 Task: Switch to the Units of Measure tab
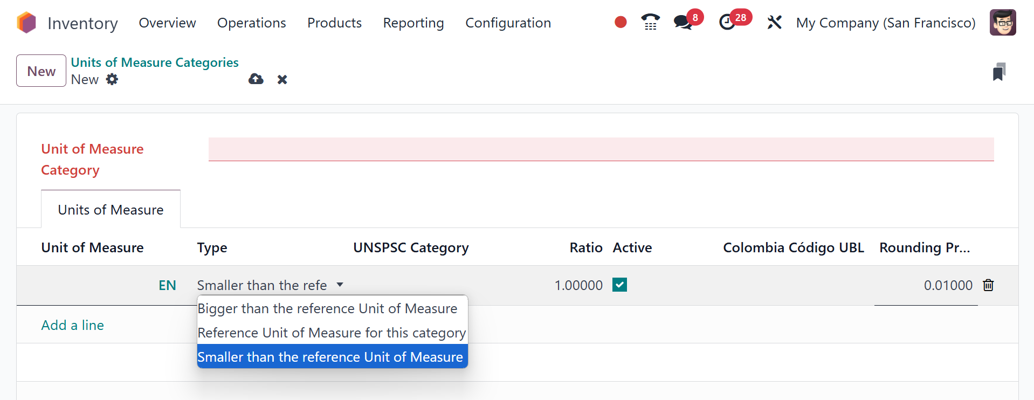coord(111,210)
